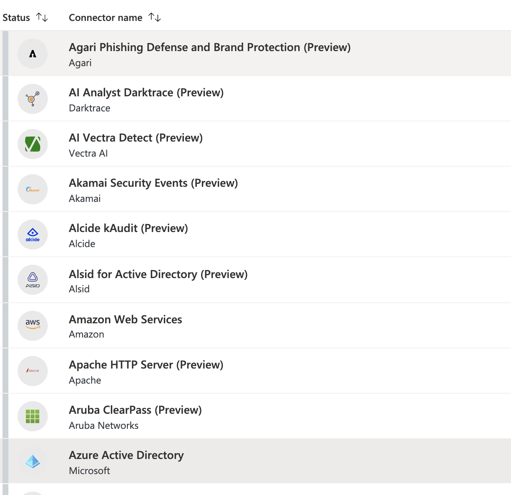
Task: Click the Alsid triangle logo icon
Action: [x=33, y=280]
